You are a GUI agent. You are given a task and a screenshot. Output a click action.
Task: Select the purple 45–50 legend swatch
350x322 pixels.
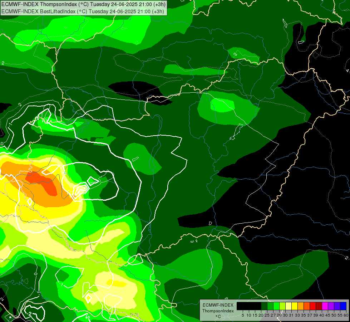[331, 306]
